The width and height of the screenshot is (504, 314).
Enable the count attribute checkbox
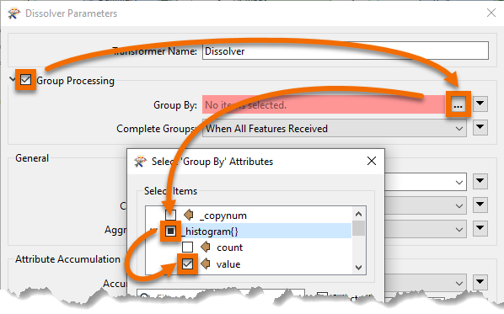coord(187,247)
